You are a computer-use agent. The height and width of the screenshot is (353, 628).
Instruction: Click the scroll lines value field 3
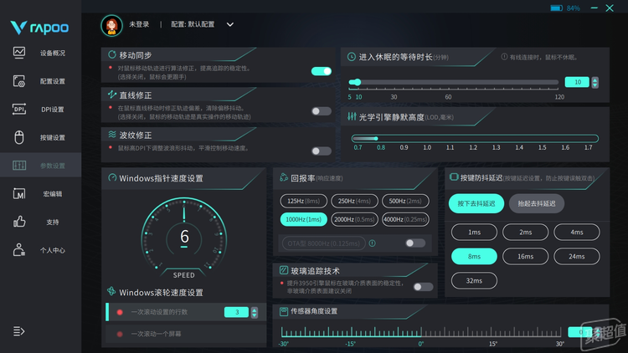pyautogui.click(x=237, y=312)
